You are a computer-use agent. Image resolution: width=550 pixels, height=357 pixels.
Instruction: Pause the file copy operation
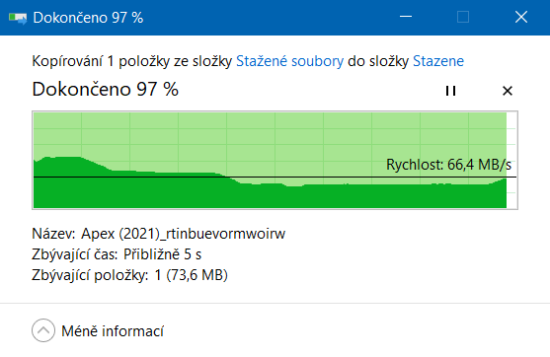(x=450, y=91)
